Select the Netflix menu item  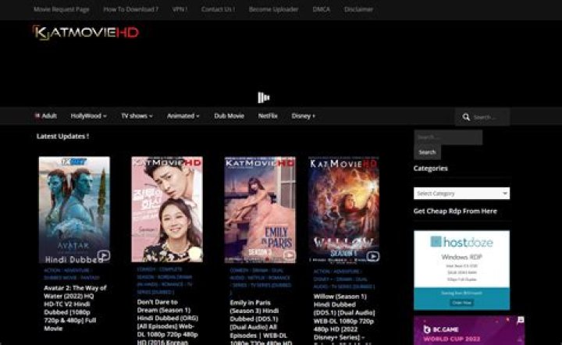point(268,116)
